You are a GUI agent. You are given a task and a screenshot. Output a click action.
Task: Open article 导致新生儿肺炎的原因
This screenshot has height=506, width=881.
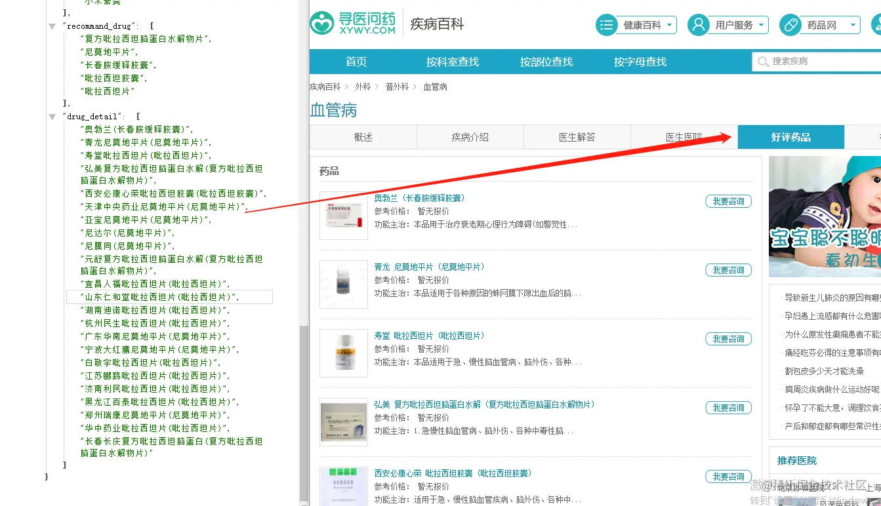(x=832, y=298)
